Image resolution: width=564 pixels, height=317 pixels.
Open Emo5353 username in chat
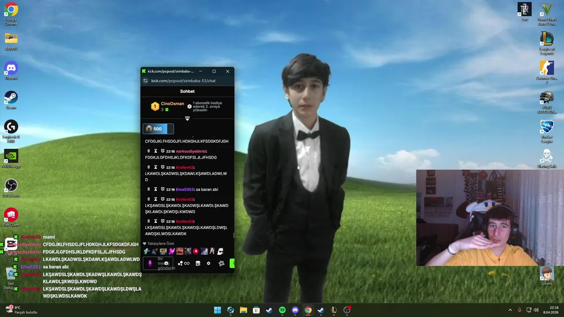coord(185,189)
